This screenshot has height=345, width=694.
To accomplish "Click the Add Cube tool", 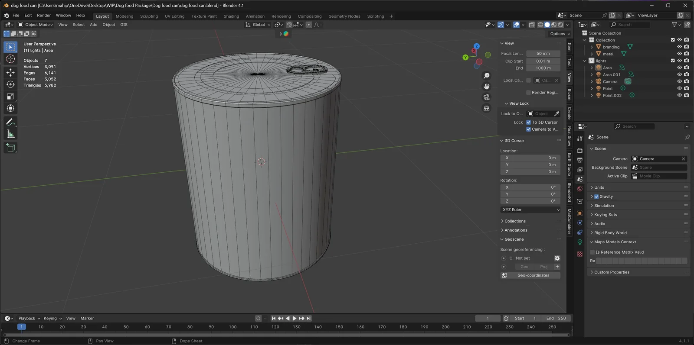I will pyautogui.click(x=10, y=148).
